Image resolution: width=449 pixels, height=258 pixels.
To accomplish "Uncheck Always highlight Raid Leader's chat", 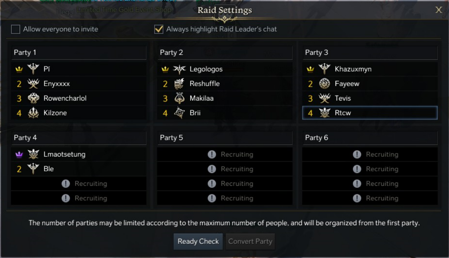I will tap(159, 29).
